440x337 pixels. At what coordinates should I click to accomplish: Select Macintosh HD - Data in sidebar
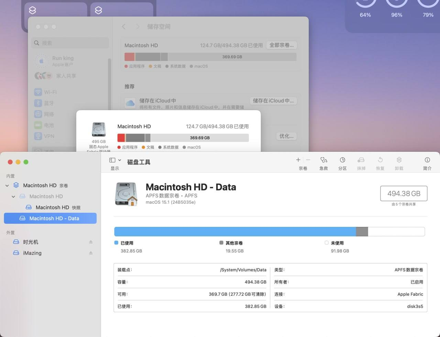[x=50, y=218]
